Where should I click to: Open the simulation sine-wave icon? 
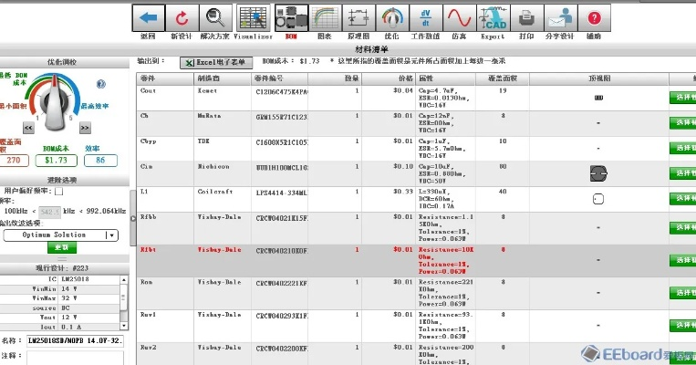[x=459, y=17]
